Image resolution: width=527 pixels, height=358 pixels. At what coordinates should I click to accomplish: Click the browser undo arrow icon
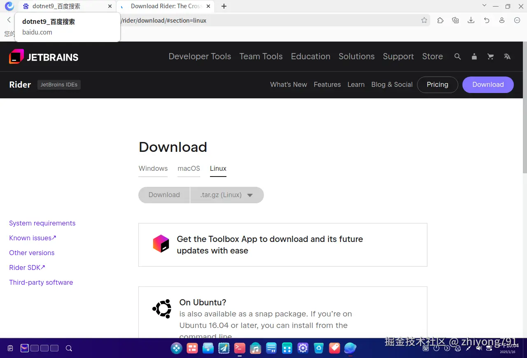pos(487,20)
